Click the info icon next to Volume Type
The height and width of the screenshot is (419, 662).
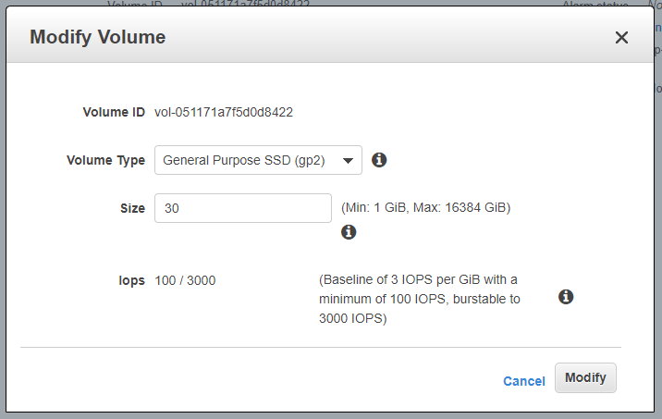coord(379,160)
